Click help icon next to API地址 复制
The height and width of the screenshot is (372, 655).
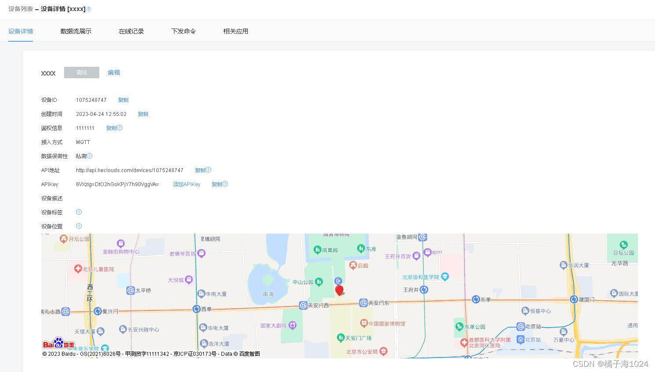(209, 170)
